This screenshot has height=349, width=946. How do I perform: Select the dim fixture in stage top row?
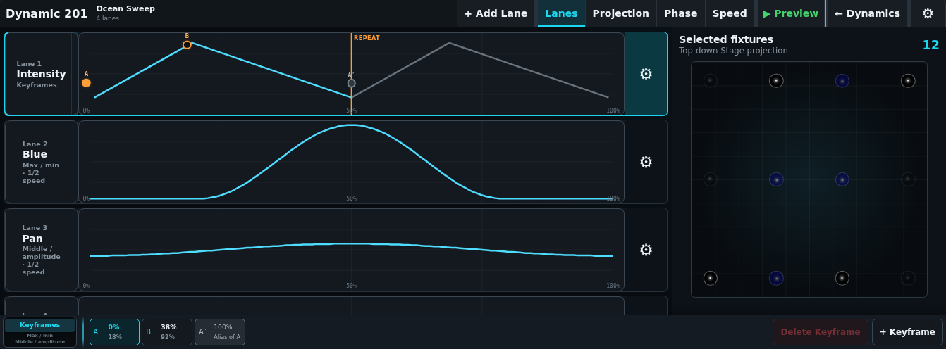tap(710, 81)
